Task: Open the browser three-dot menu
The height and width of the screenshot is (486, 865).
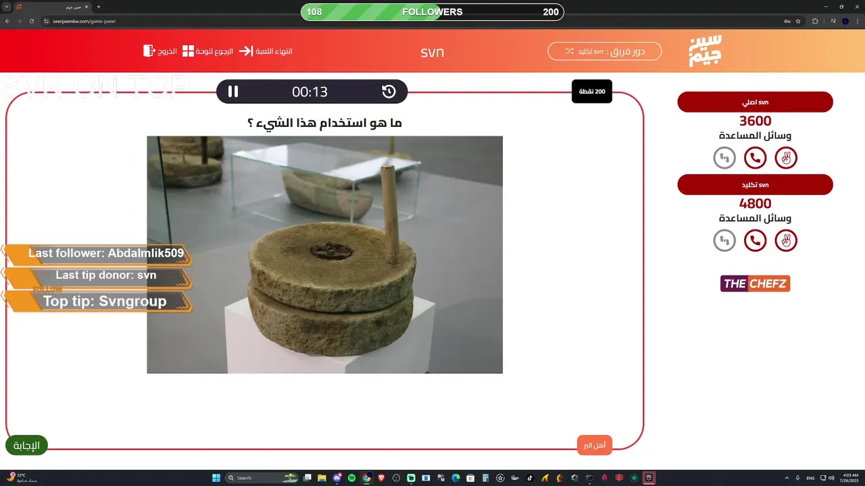Action: (858, 21)
